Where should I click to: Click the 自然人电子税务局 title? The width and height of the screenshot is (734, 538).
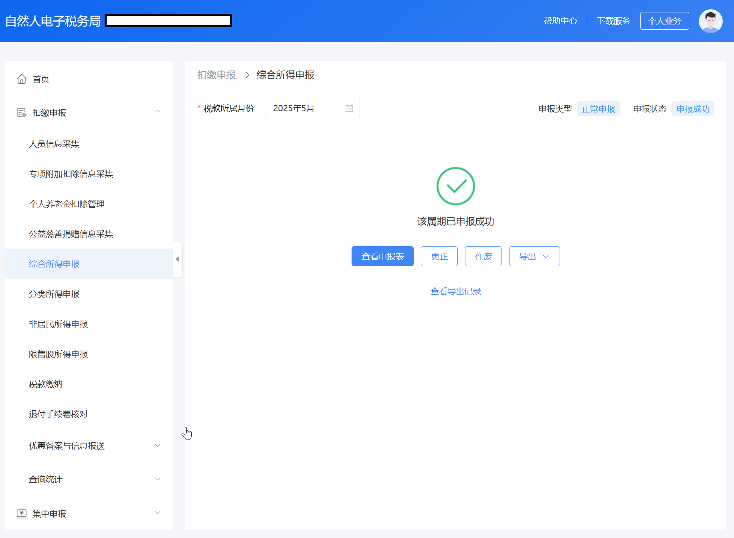(x=53, y=21)
